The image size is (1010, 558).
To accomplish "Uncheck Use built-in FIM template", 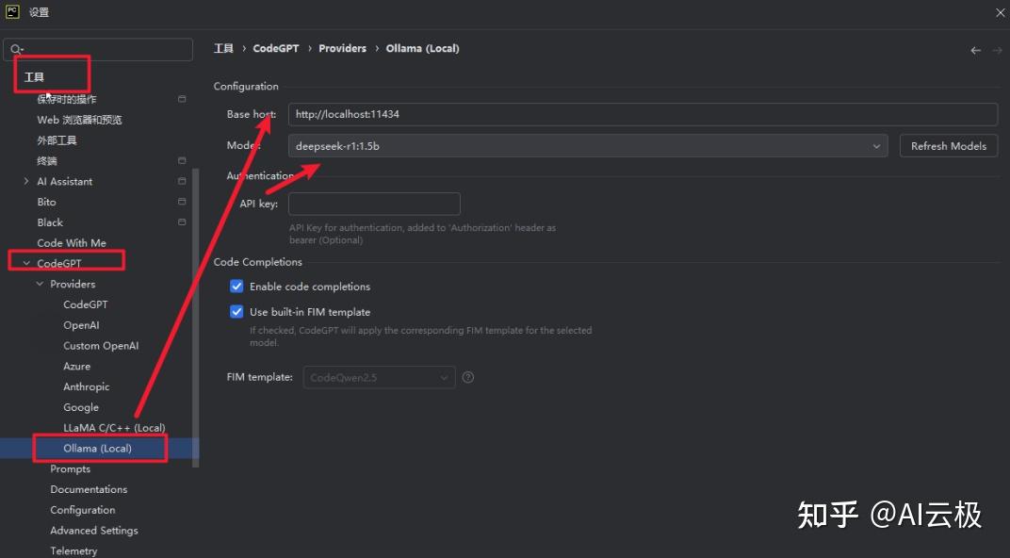I will (x=236, y=311).
